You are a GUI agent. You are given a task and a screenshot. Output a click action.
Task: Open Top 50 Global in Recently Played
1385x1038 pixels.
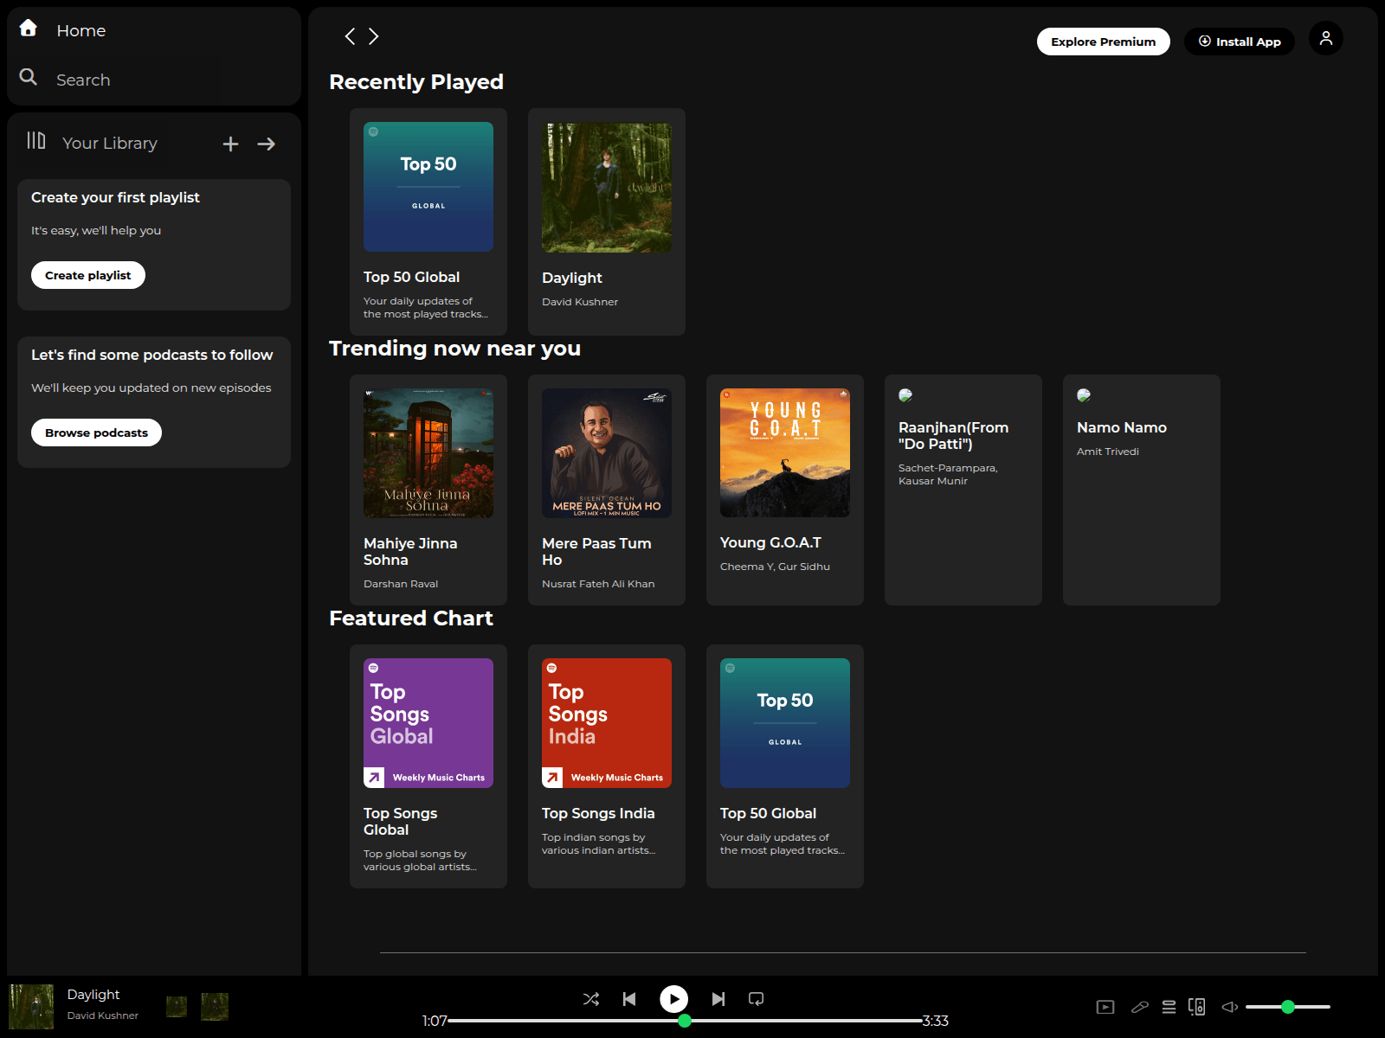(428, 221)
